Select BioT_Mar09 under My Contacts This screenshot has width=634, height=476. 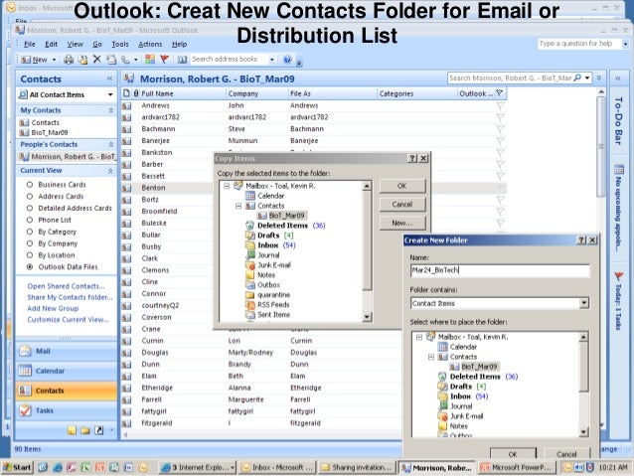coord(50,132)
